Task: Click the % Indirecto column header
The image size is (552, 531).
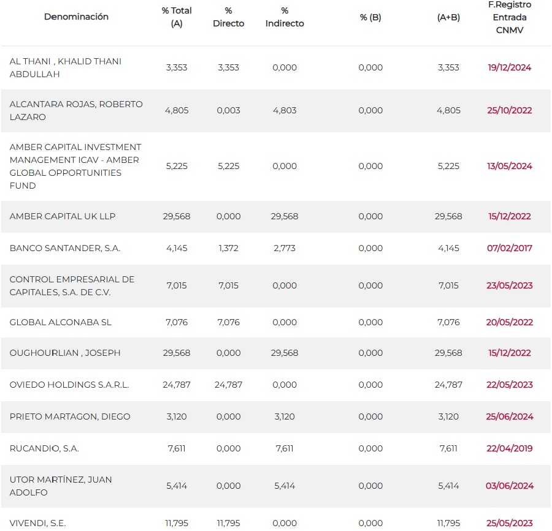Action: tap(285, 17)
